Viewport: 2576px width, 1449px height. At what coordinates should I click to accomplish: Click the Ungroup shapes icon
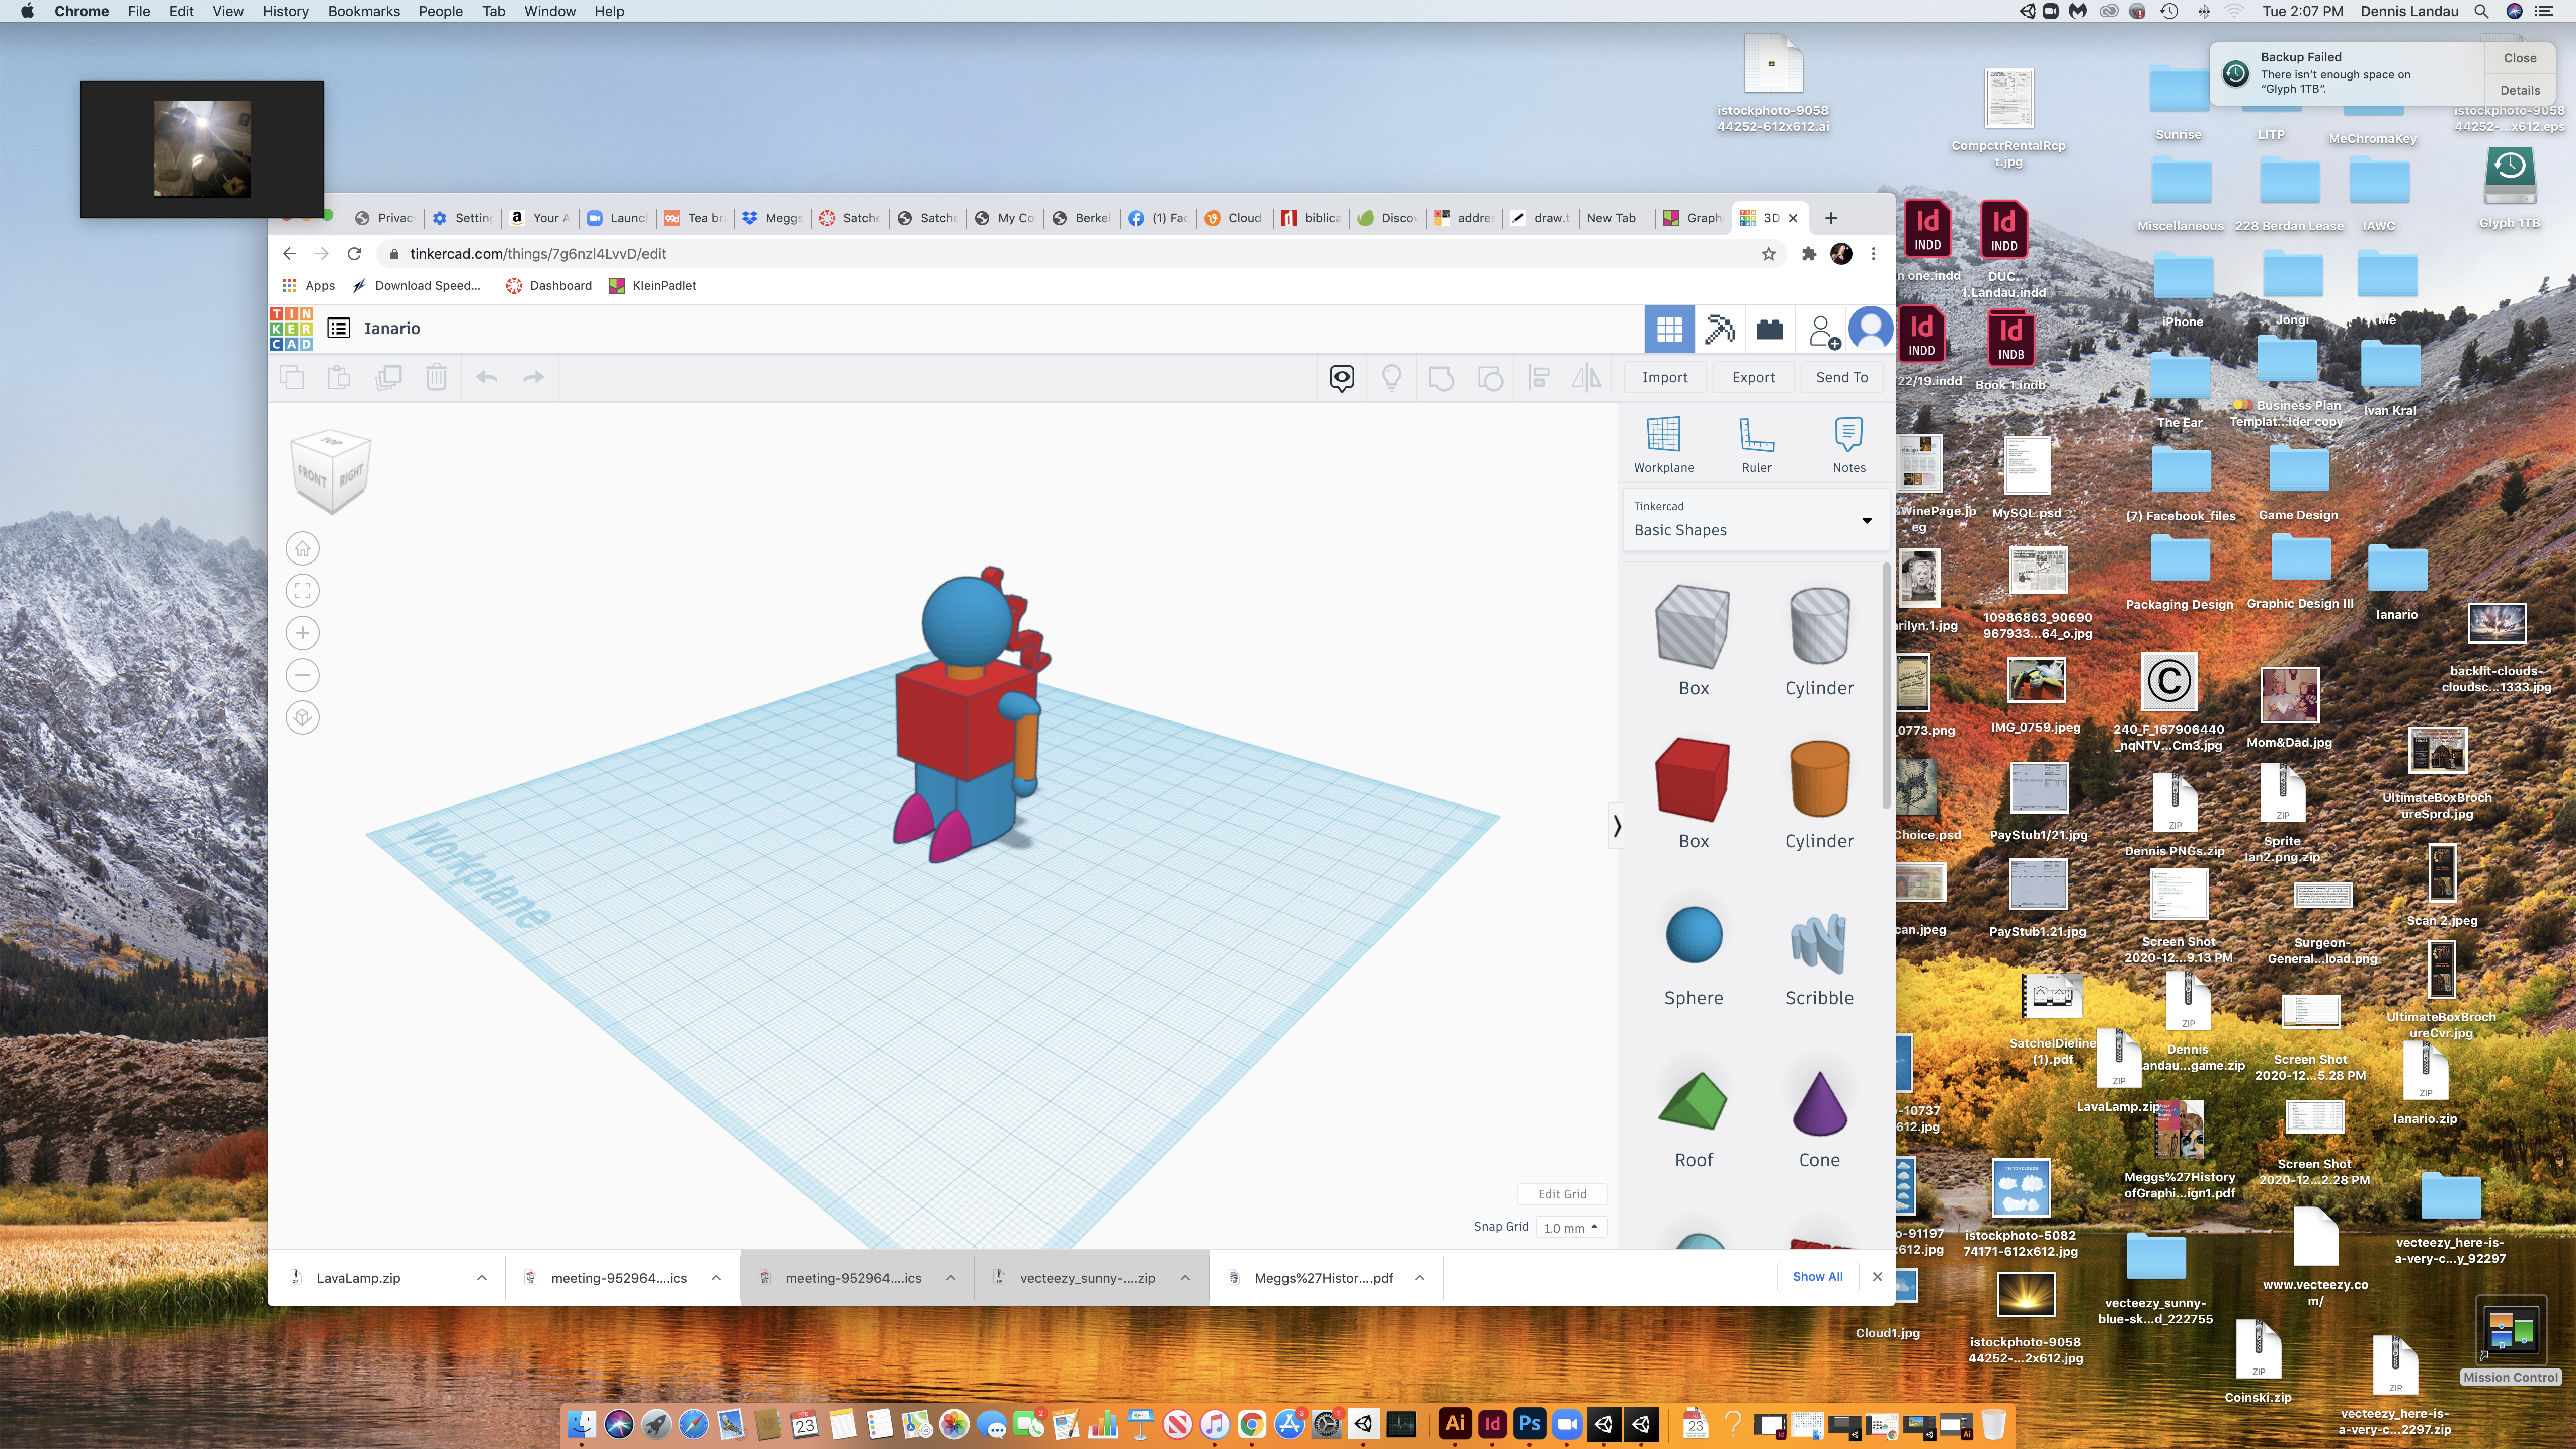pyautogui.click(x=1490, y=378)
